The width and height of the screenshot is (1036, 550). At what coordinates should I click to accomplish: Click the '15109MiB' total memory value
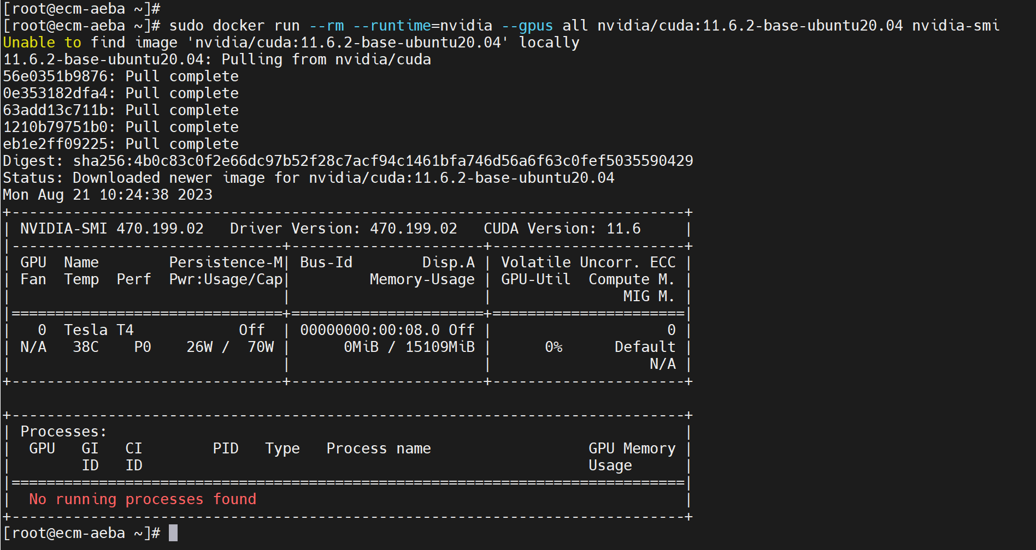440,347
